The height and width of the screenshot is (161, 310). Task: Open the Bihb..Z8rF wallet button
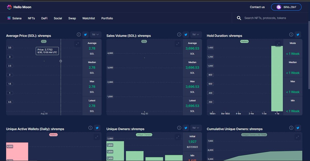pyautogui.click(x=286, y=7)
